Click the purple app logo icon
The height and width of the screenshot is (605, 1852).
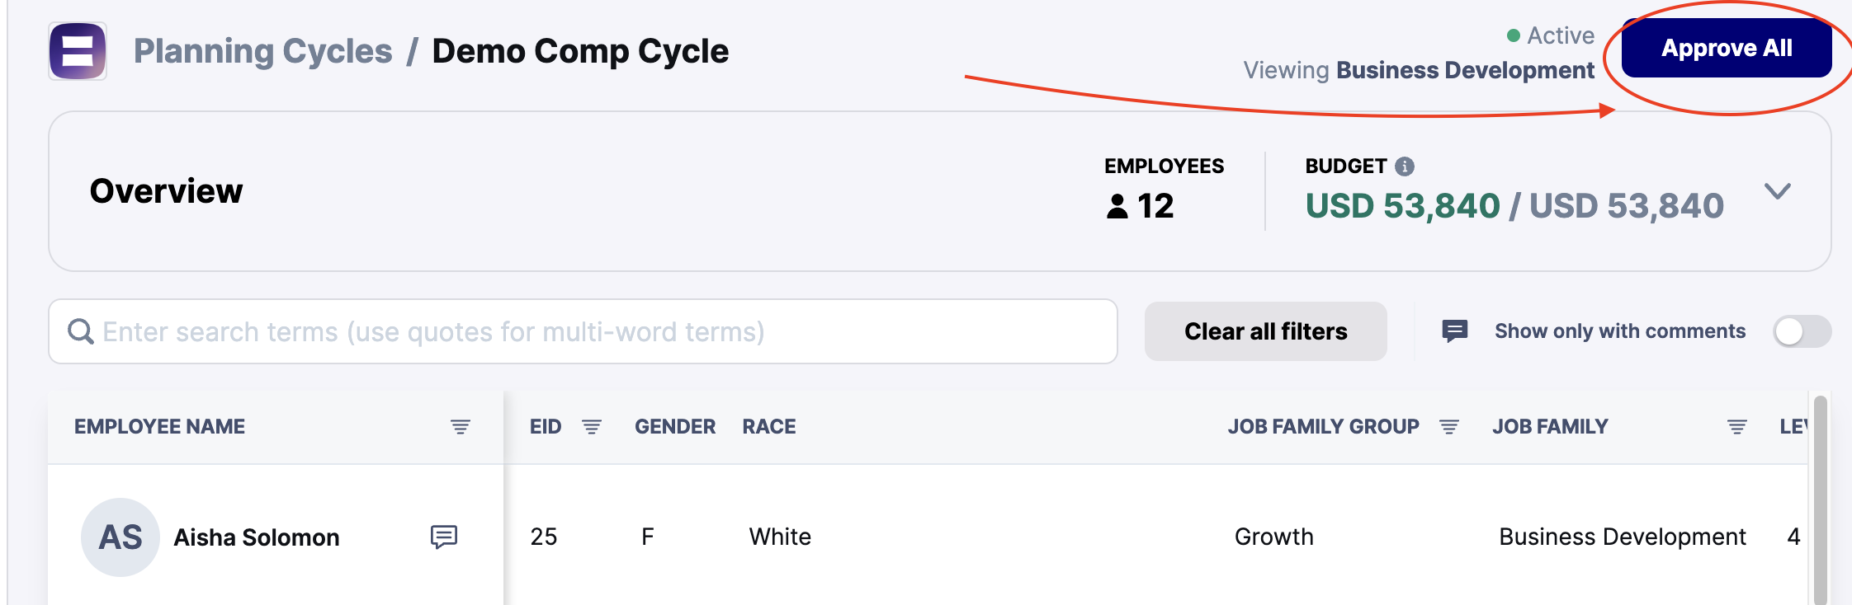[x=78, y=51]
